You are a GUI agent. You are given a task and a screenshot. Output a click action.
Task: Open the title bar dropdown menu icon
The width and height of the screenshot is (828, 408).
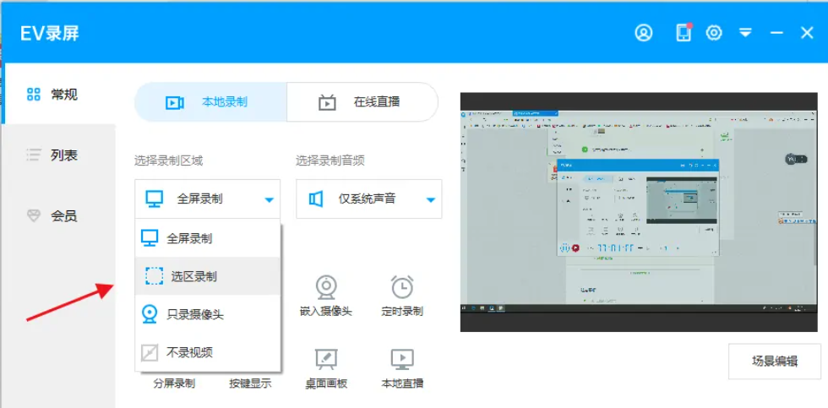click(x=745, y=33)
